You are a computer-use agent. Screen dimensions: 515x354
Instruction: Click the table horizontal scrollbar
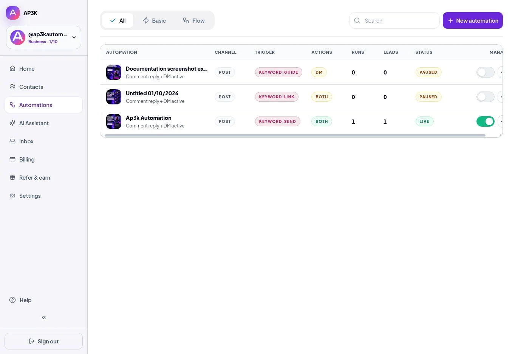pyautogui.click(x=295, y=135)
